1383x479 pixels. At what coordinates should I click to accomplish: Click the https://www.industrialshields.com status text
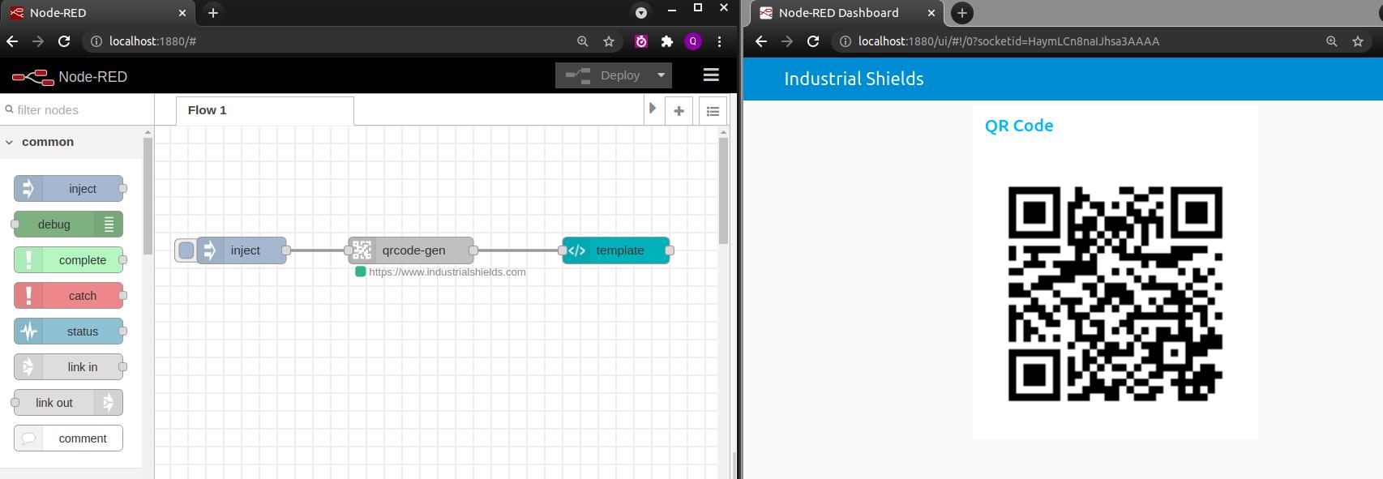point(447,272)
